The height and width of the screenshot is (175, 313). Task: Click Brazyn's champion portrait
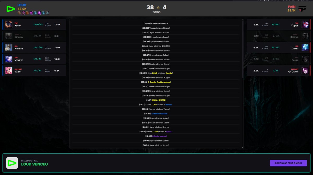[305, 36]
